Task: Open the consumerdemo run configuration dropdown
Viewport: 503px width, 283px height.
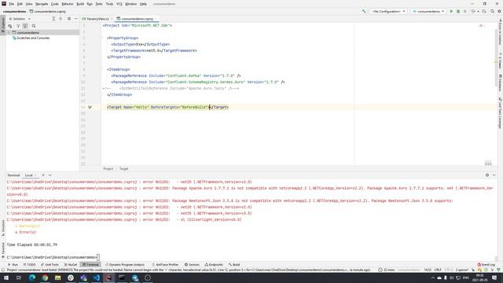Action: 428,11
